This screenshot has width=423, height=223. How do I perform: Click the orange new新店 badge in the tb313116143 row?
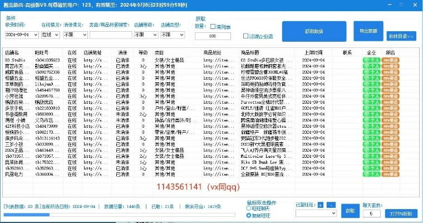tap(390, 138)
